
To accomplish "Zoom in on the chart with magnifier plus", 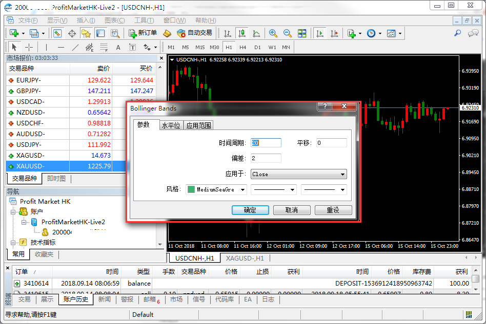I will point(273,33).
